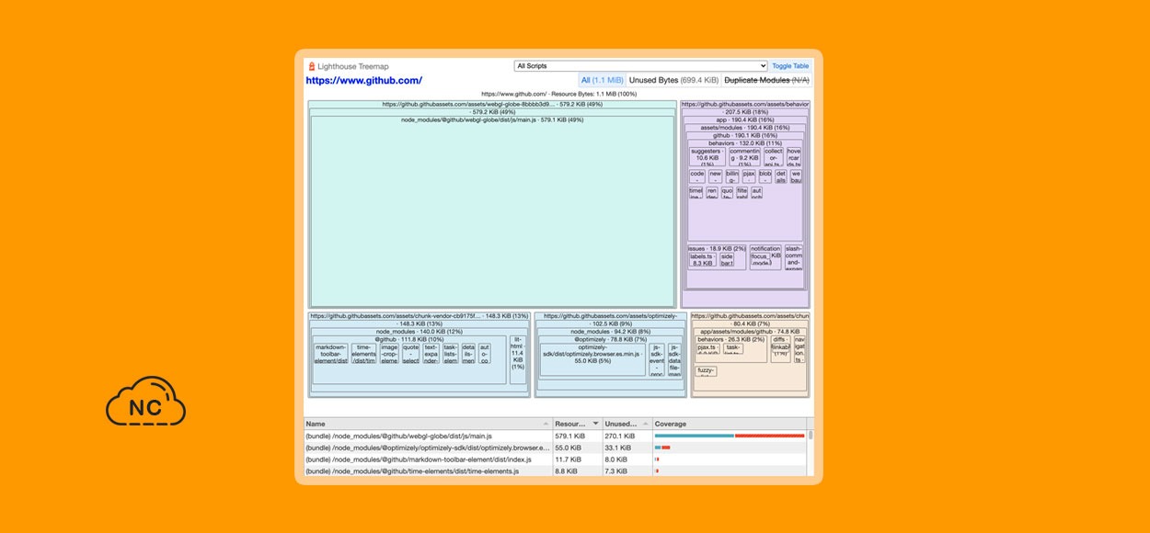Select the Unused Bytes (699.4 KiB) mode

point(673,81)
